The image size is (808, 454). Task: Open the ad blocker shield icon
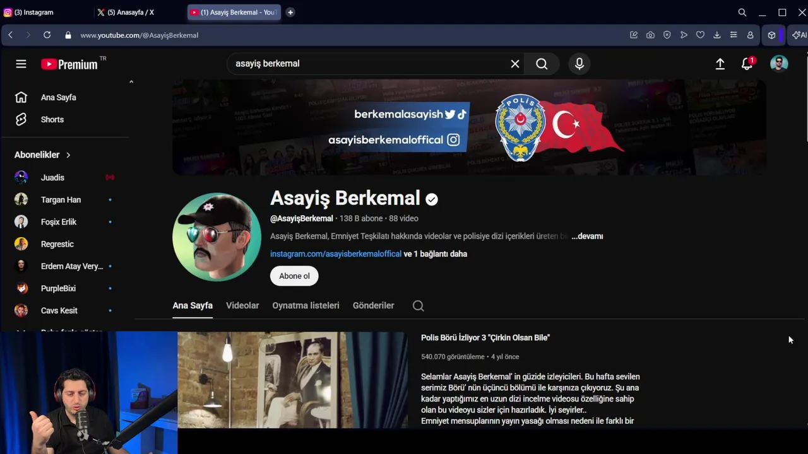tap(667, 35)
